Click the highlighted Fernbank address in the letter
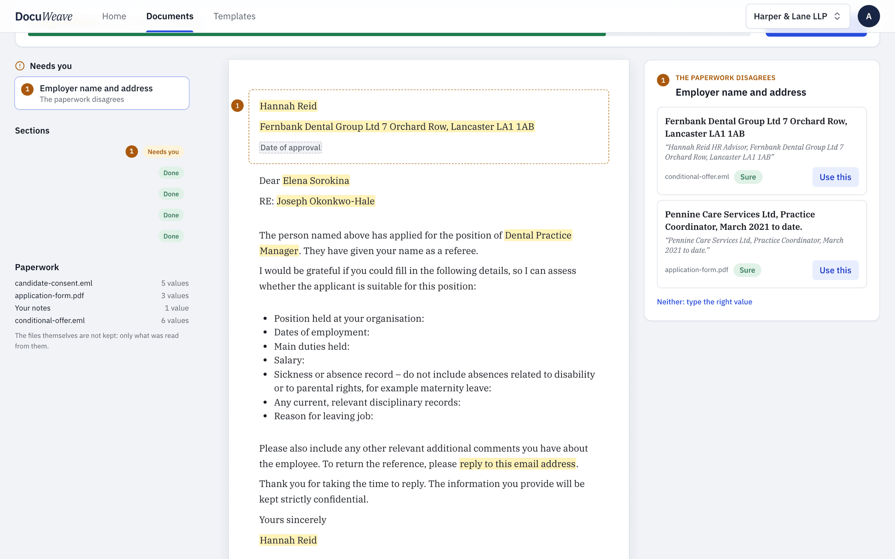895x559 pixels. coord(397,127)
